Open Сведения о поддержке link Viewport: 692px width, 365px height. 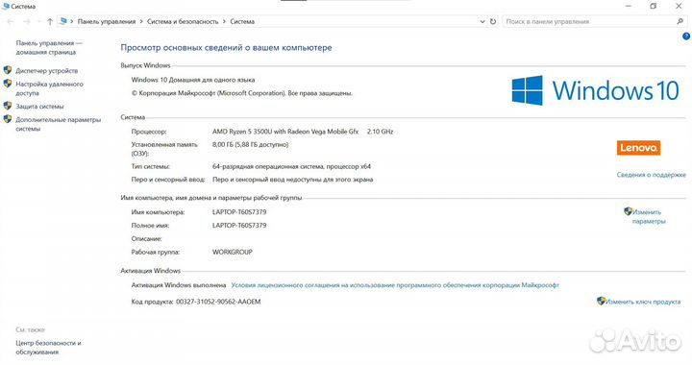tap(652, 175)
